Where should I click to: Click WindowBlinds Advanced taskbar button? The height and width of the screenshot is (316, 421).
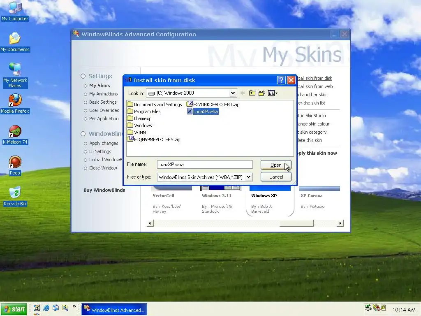[x=114, y=309]
